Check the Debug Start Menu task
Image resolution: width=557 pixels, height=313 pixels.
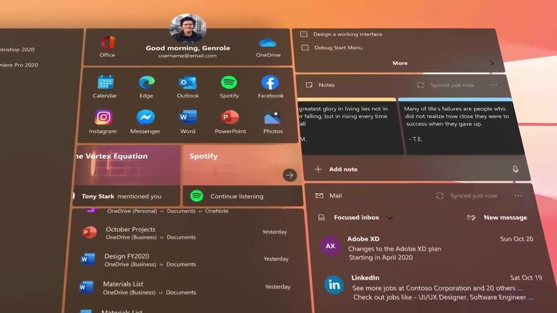point(304,48)
